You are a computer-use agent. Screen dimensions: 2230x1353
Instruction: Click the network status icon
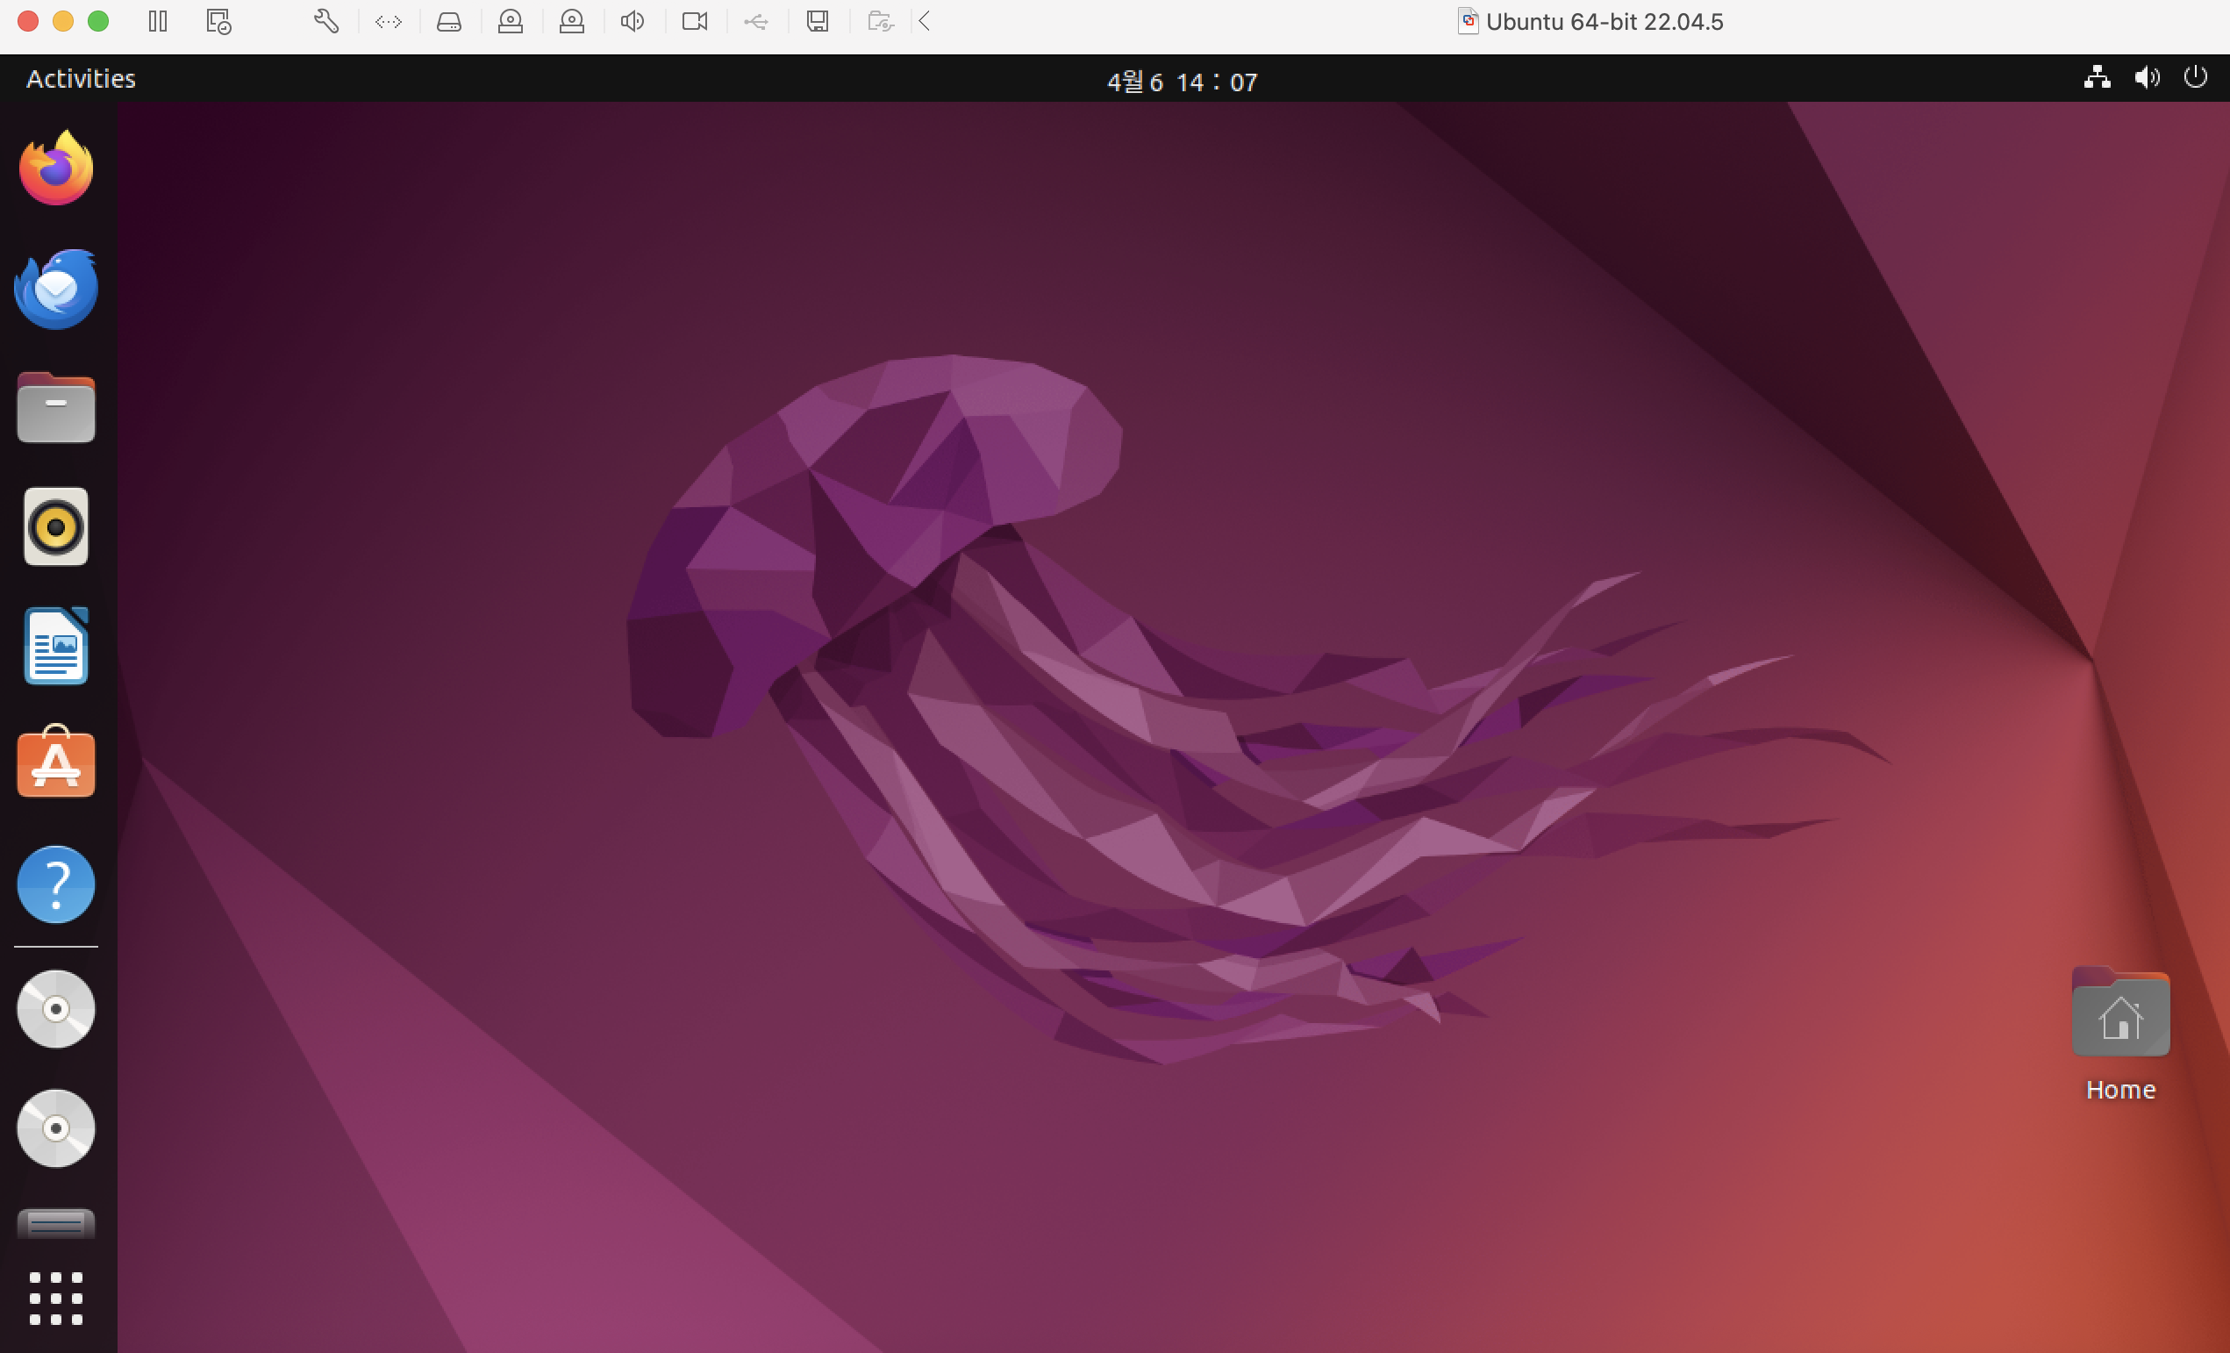[2097, 78]
